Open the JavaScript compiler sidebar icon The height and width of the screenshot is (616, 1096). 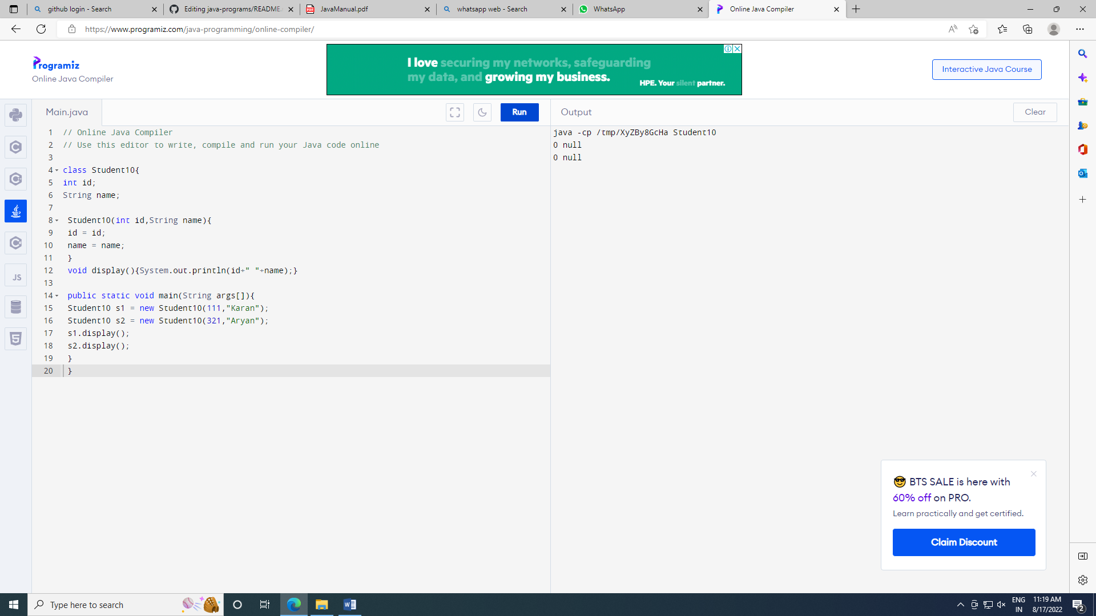[x=15, y=275]
